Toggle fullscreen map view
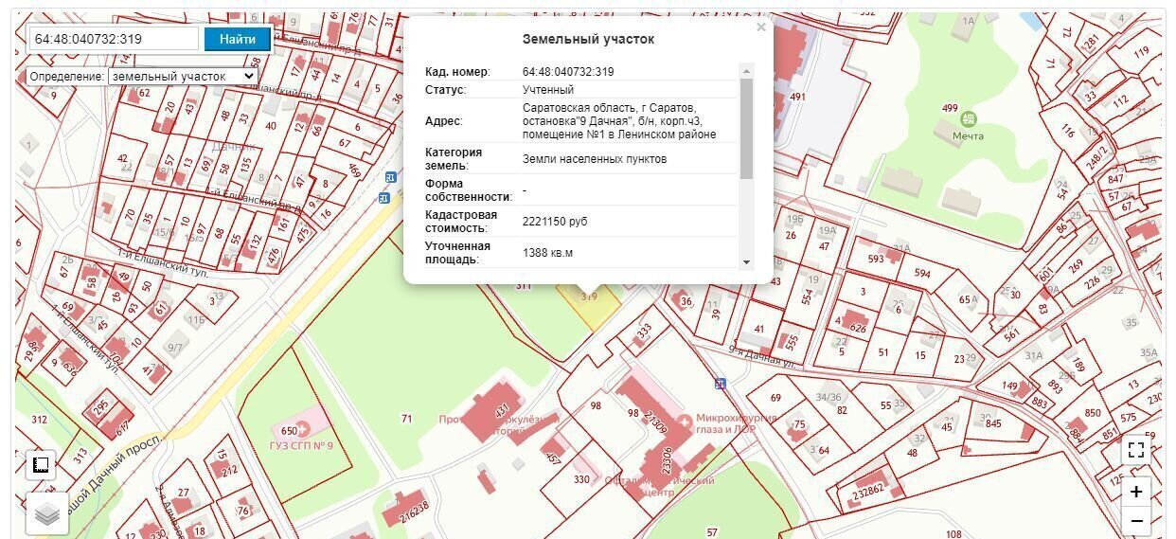Image resolution: width=1176 pixels, height=539 pixels. pos(1136,450)
